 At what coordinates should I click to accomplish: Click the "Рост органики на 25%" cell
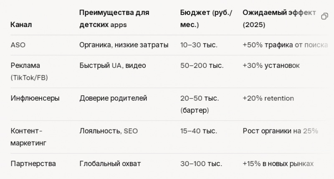[x=280, y=131]
